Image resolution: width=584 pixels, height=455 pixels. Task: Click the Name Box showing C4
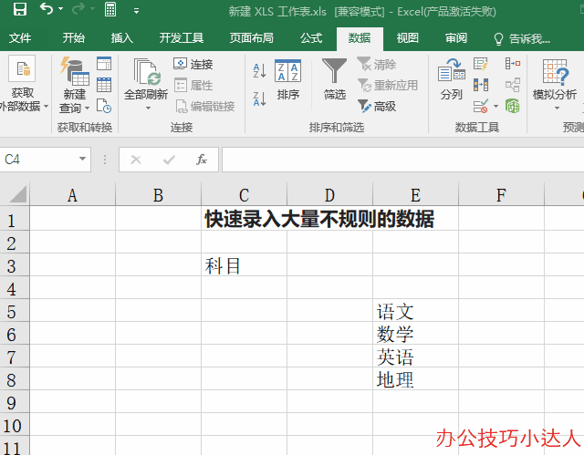click(37, 160)
